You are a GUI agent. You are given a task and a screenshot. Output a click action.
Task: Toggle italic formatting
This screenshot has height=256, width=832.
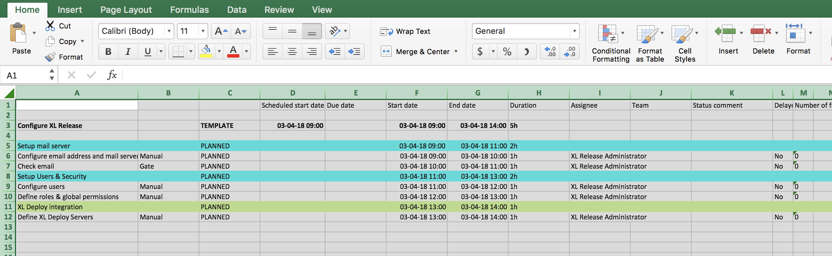128,51
